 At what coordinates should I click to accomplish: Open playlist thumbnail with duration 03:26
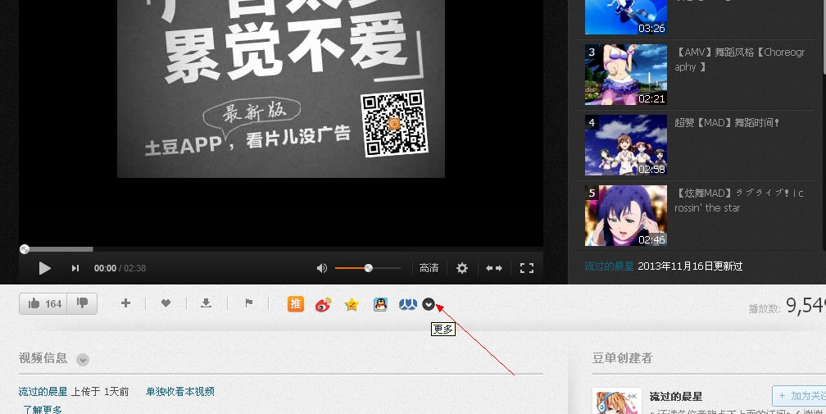[x=626, y=17]
